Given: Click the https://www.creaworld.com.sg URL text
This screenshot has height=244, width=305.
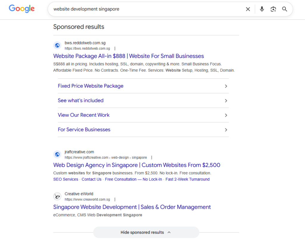Looking at the screenshot, I should pyautogui.click(x=87, y=200).
